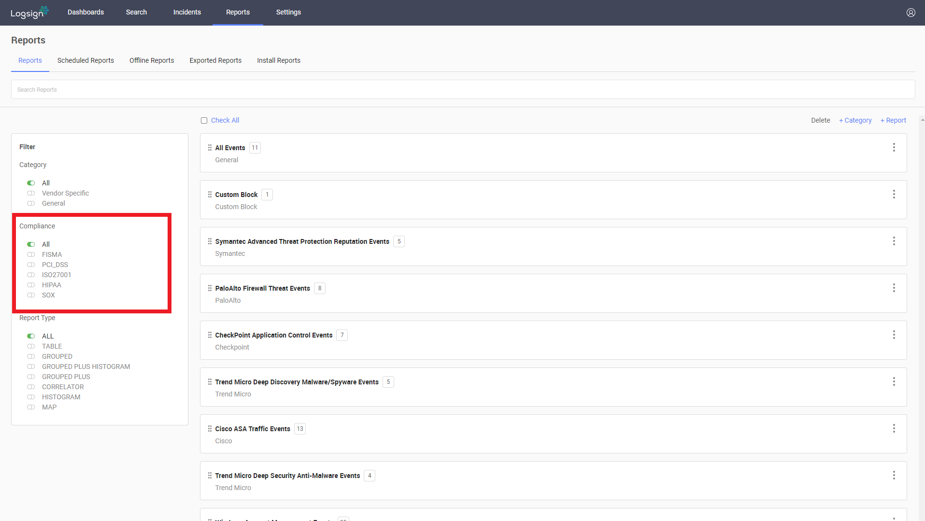Screen dimensions: 925x521
Task: Enable the HISTOGRAM report type filter
Action: click(31, 397)
